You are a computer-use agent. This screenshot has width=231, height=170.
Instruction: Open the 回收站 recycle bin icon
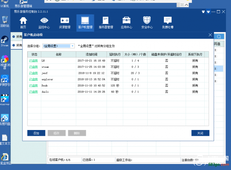5,22
